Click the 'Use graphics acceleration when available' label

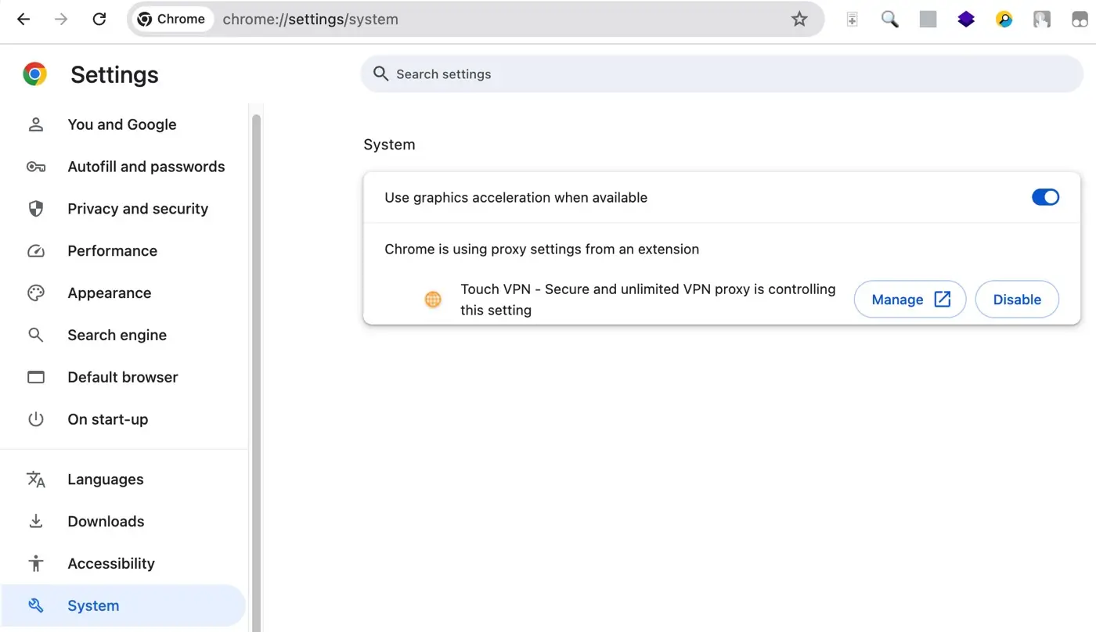(x=516, y=198)
